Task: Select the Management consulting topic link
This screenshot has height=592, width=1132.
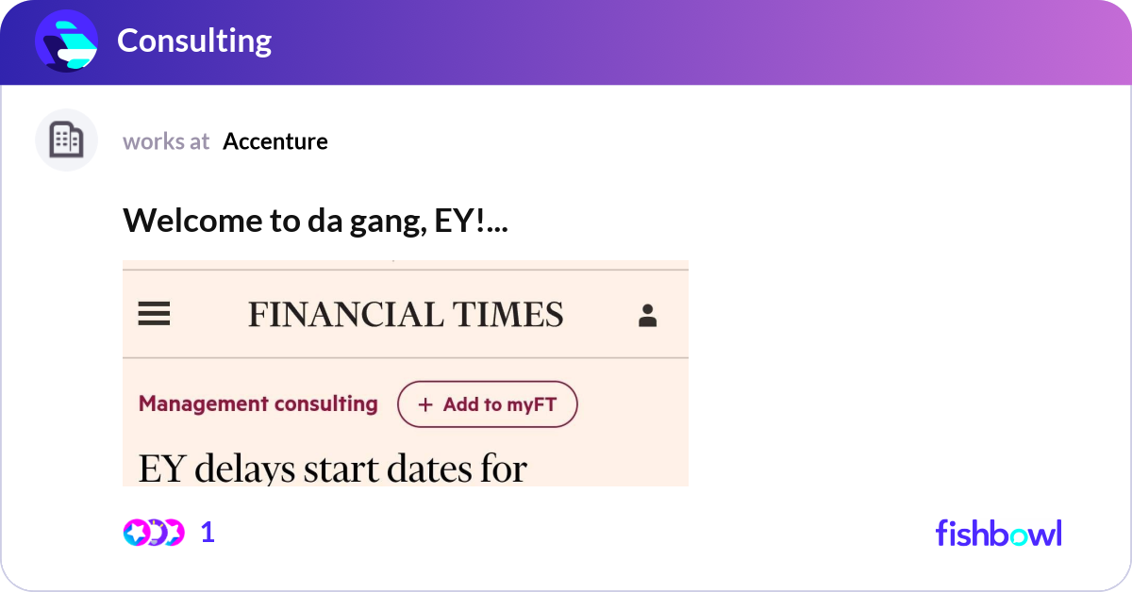Action: pos(258,404)
